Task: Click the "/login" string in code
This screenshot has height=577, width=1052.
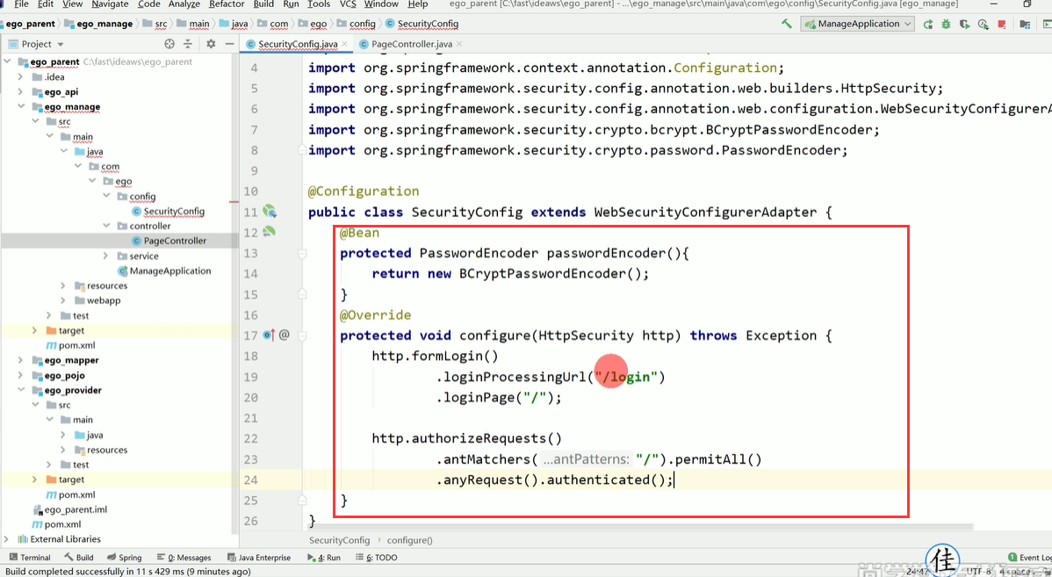Action: [x=626, y=377]
